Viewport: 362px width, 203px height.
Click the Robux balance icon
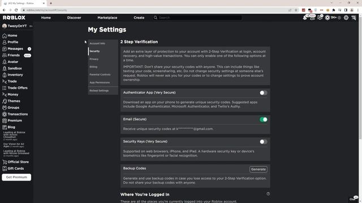327,17
